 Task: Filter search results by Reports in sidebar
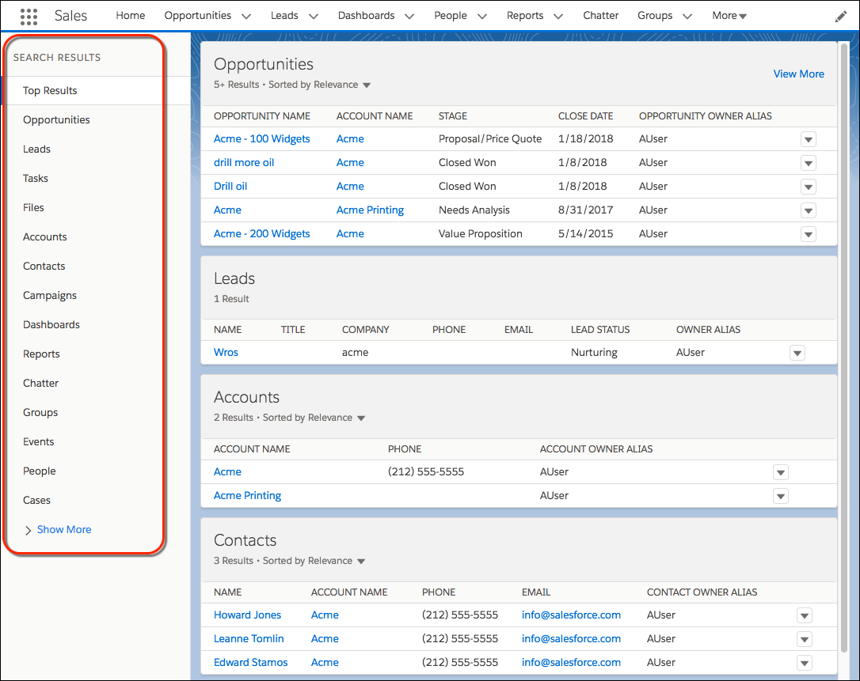point(41,354)
